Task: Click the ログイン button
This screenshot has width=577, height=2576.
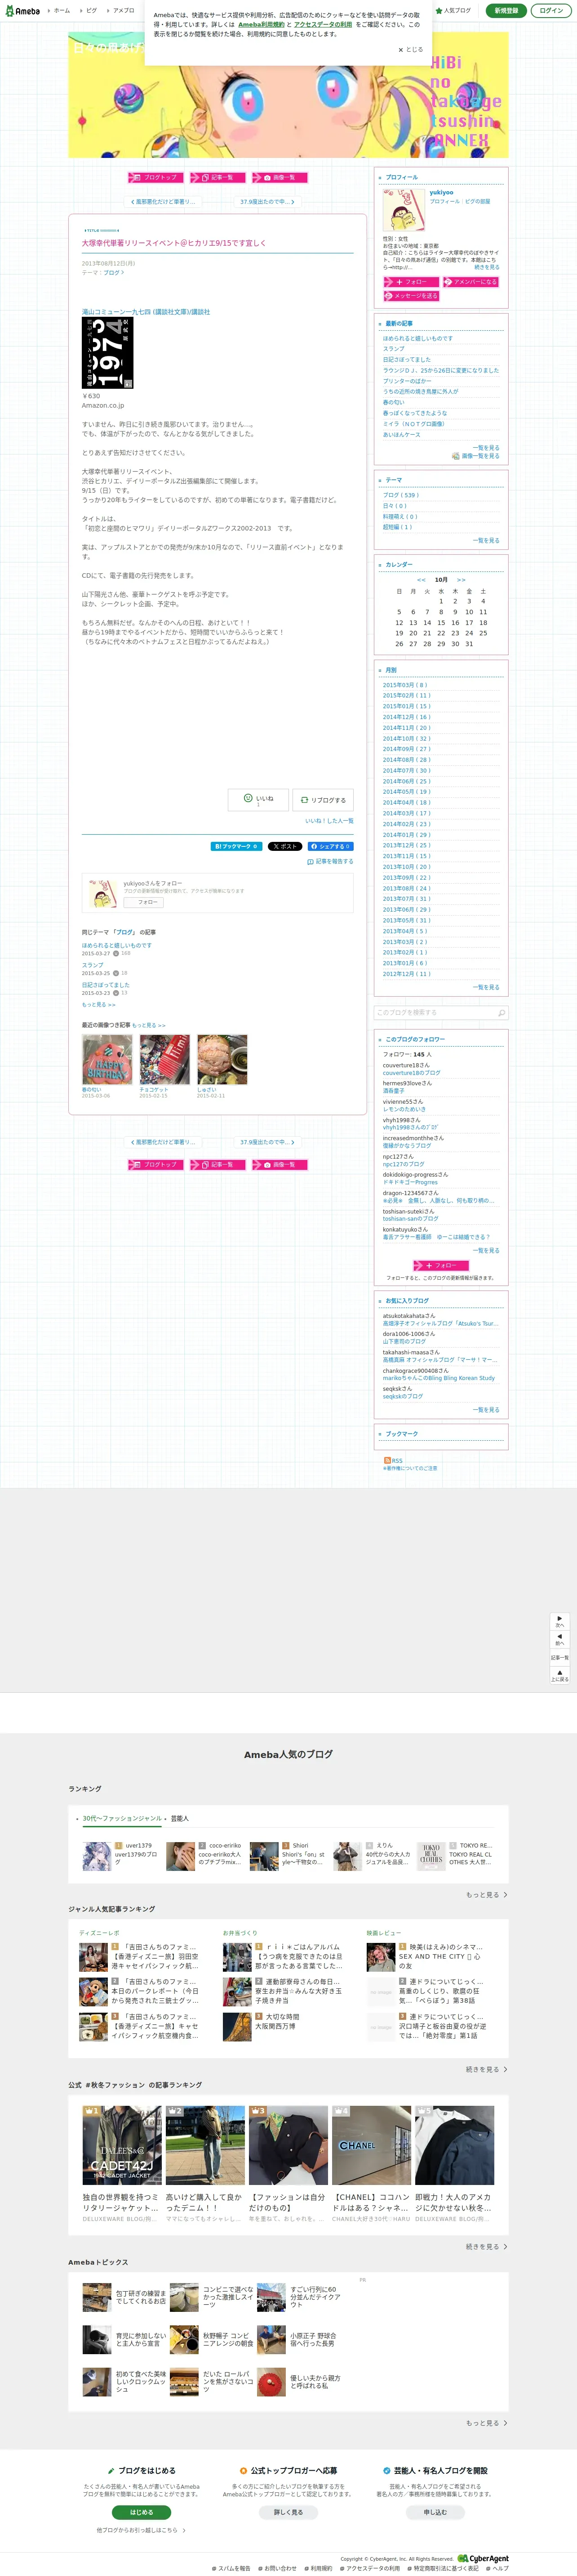Action: click(550, 10)
